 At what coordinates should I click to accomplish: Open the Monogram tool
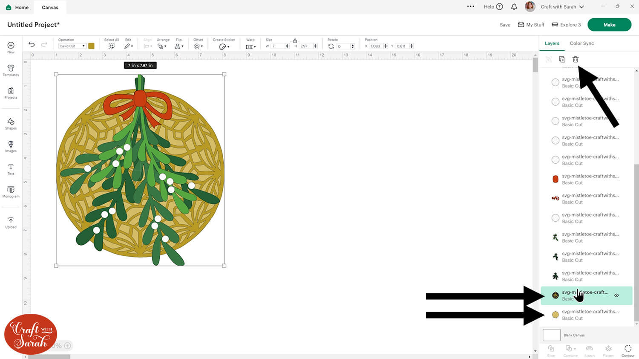11,192
